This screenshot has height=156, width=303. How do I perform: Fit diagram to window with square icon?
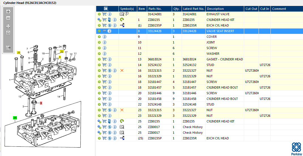click(8, 33)
